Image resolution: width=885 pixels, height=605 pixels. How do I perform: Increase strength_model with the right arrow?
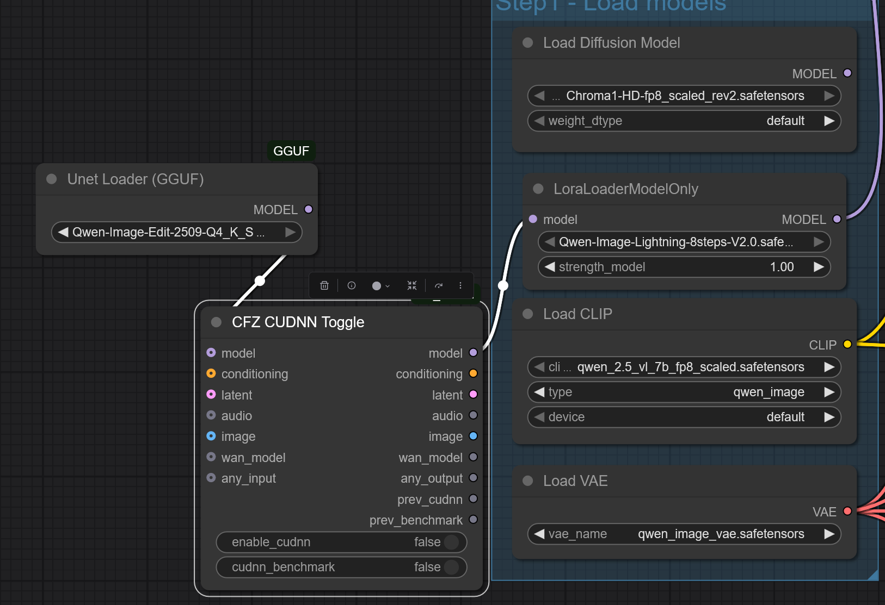click(x=819, y=267)
